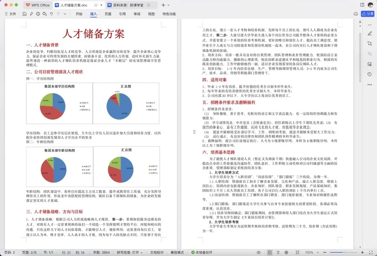Click the 节: 1/1 status entry
377x256 pixels.
[x=48, y=252]
